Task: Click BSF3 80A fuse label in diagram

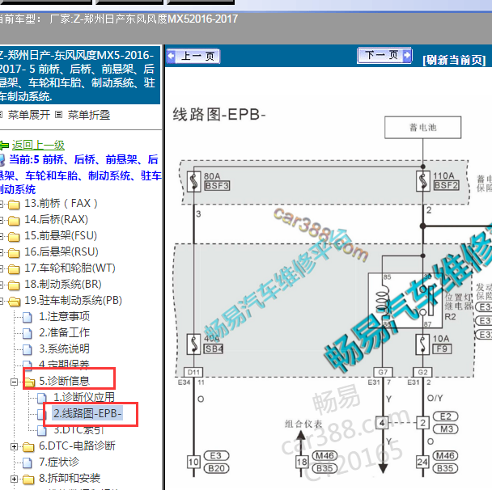Action: pos(217,186)
